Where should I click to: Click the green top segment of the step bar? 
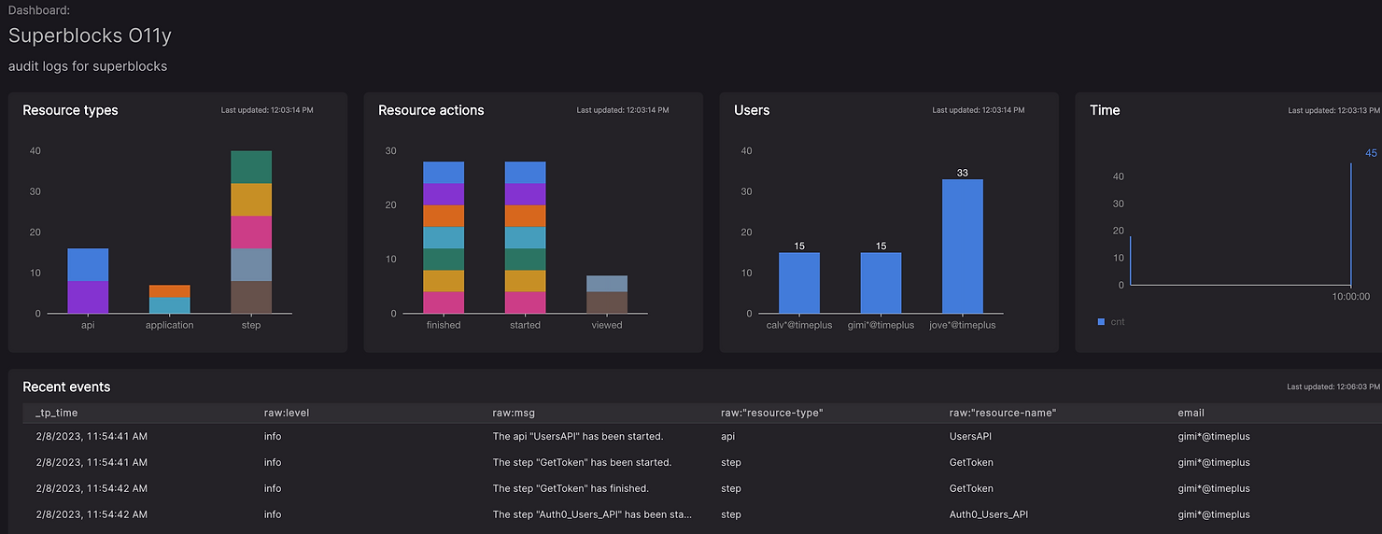coord(251,167)
